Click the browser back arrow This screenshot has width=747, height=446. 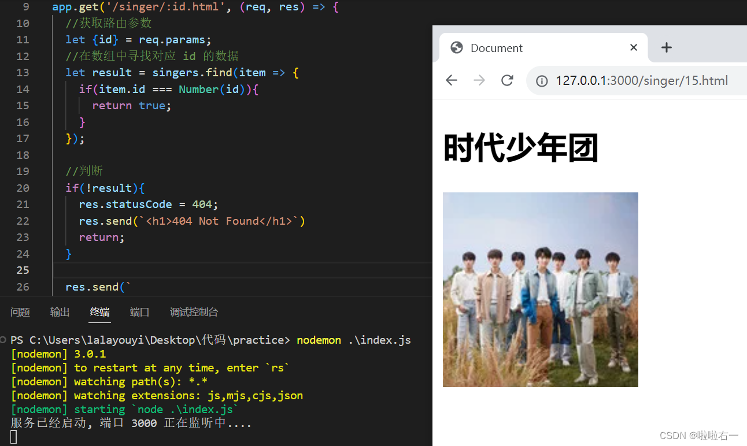point(452,80)
